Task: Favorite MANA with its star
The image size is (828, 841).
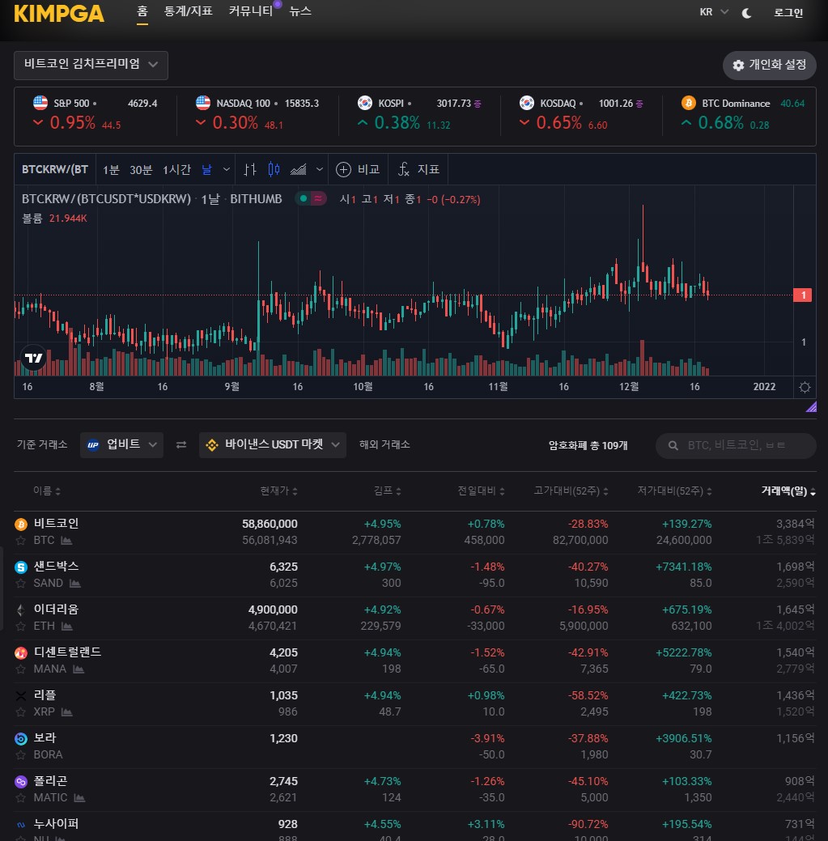Action: click(21, 669)
